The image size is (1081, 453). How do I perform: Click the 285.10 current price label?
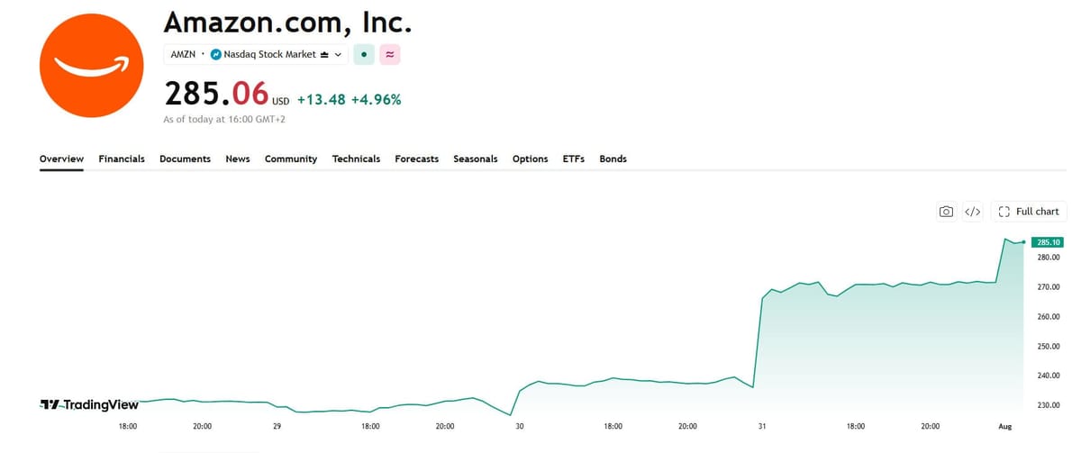click(x=1049, y=242)
